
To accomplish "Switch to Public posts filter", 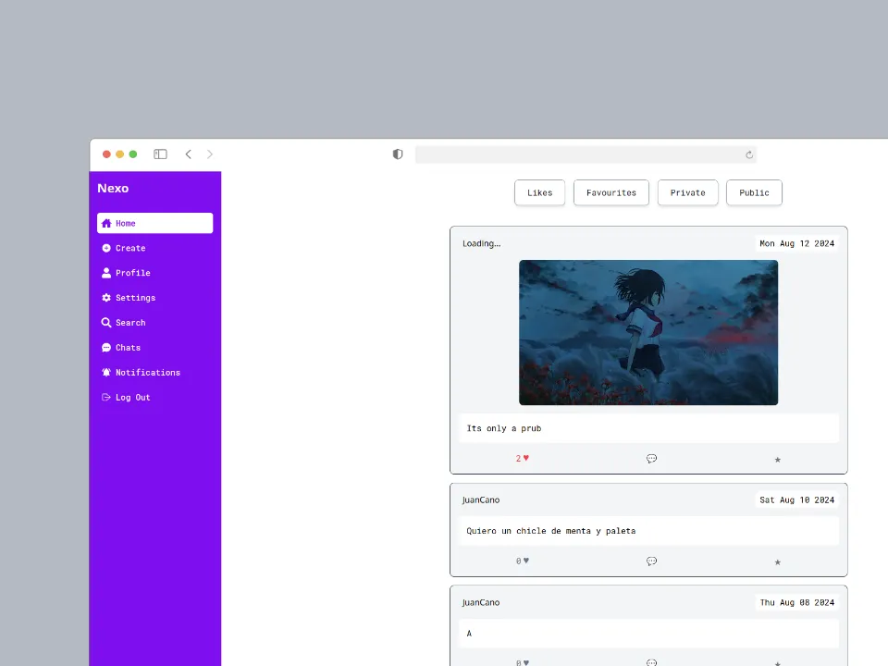I will [x=754, y=192].
